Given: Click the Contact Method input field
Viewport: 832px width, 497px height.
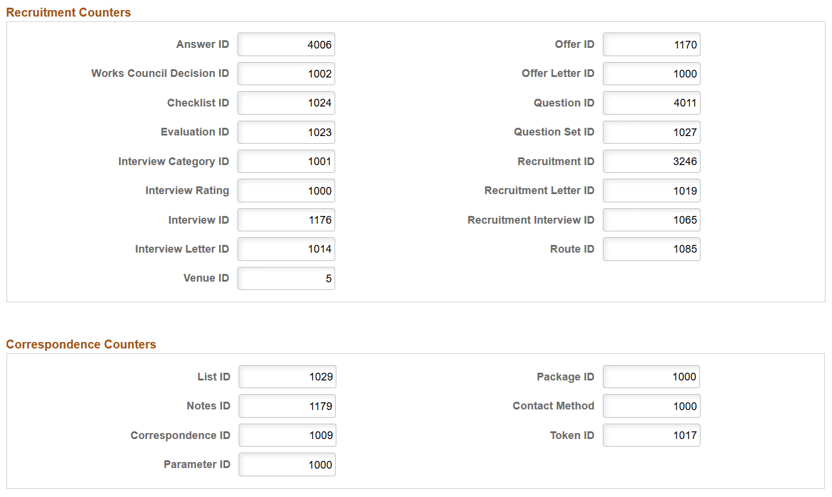Looking at the screenshot, I should point(651,406).
